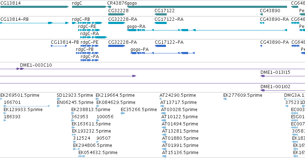This screenshot has height=158, width=305.
Task: Select the CG32228-RA transcript
Action: point(117,23)
